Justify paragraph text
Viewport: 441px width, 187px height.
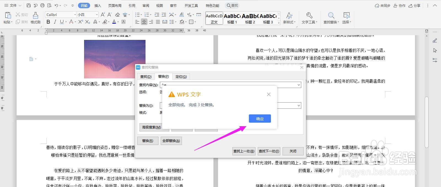pyautogui.click(x=158, y=22)
